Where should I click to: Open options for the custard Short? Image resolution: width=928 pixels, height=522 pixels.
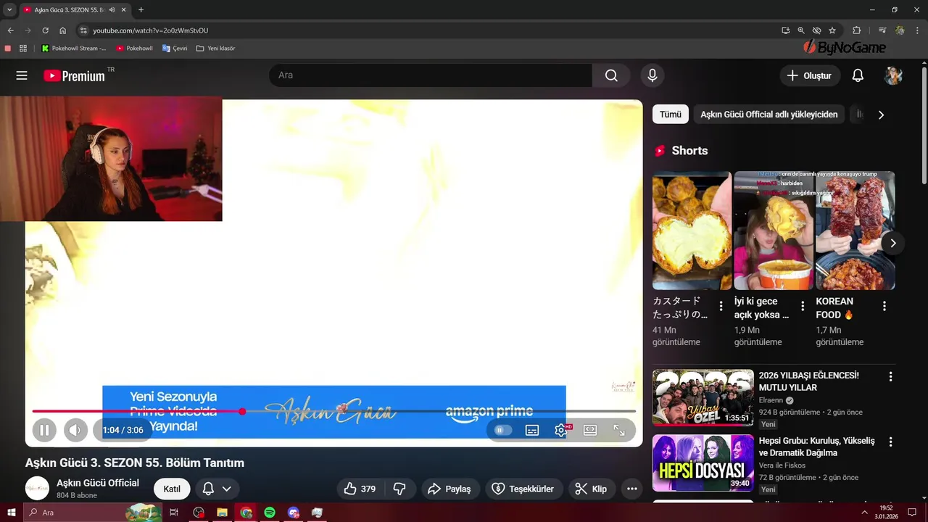[721, 307]
